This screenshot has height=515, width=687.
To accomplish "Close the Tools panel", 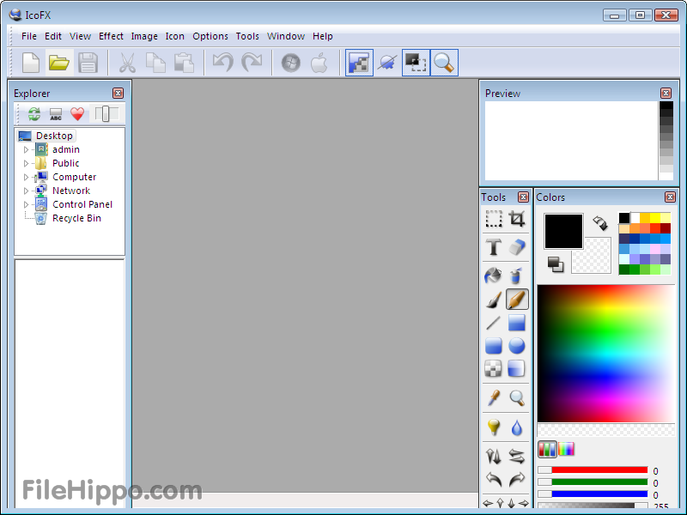I will click(523, 197).
